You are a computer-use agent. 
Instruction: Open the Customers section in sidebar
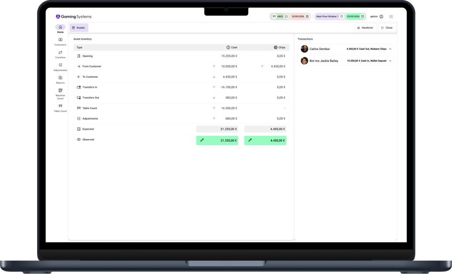coord(60,42)
